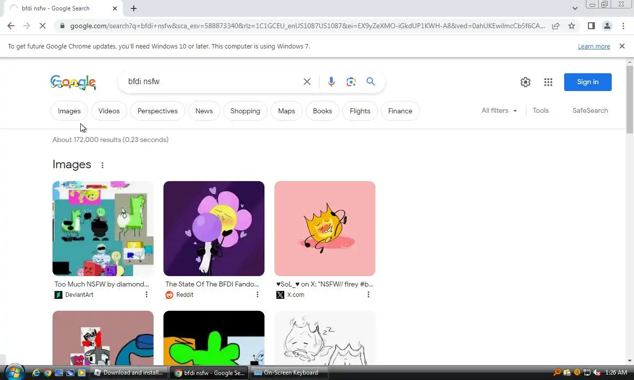
Task: Open a new browser tab
Action: (x=134, y=8)
